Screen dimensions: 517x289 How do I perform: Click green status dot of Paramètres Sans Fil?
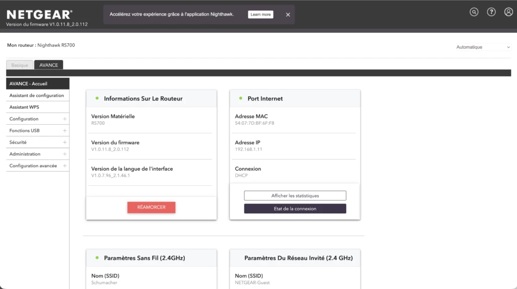(x=97, y=258)
